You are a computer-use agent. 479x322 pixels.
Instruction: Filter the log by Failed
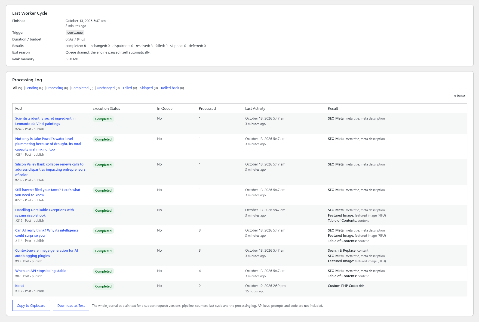pos(127,88)
